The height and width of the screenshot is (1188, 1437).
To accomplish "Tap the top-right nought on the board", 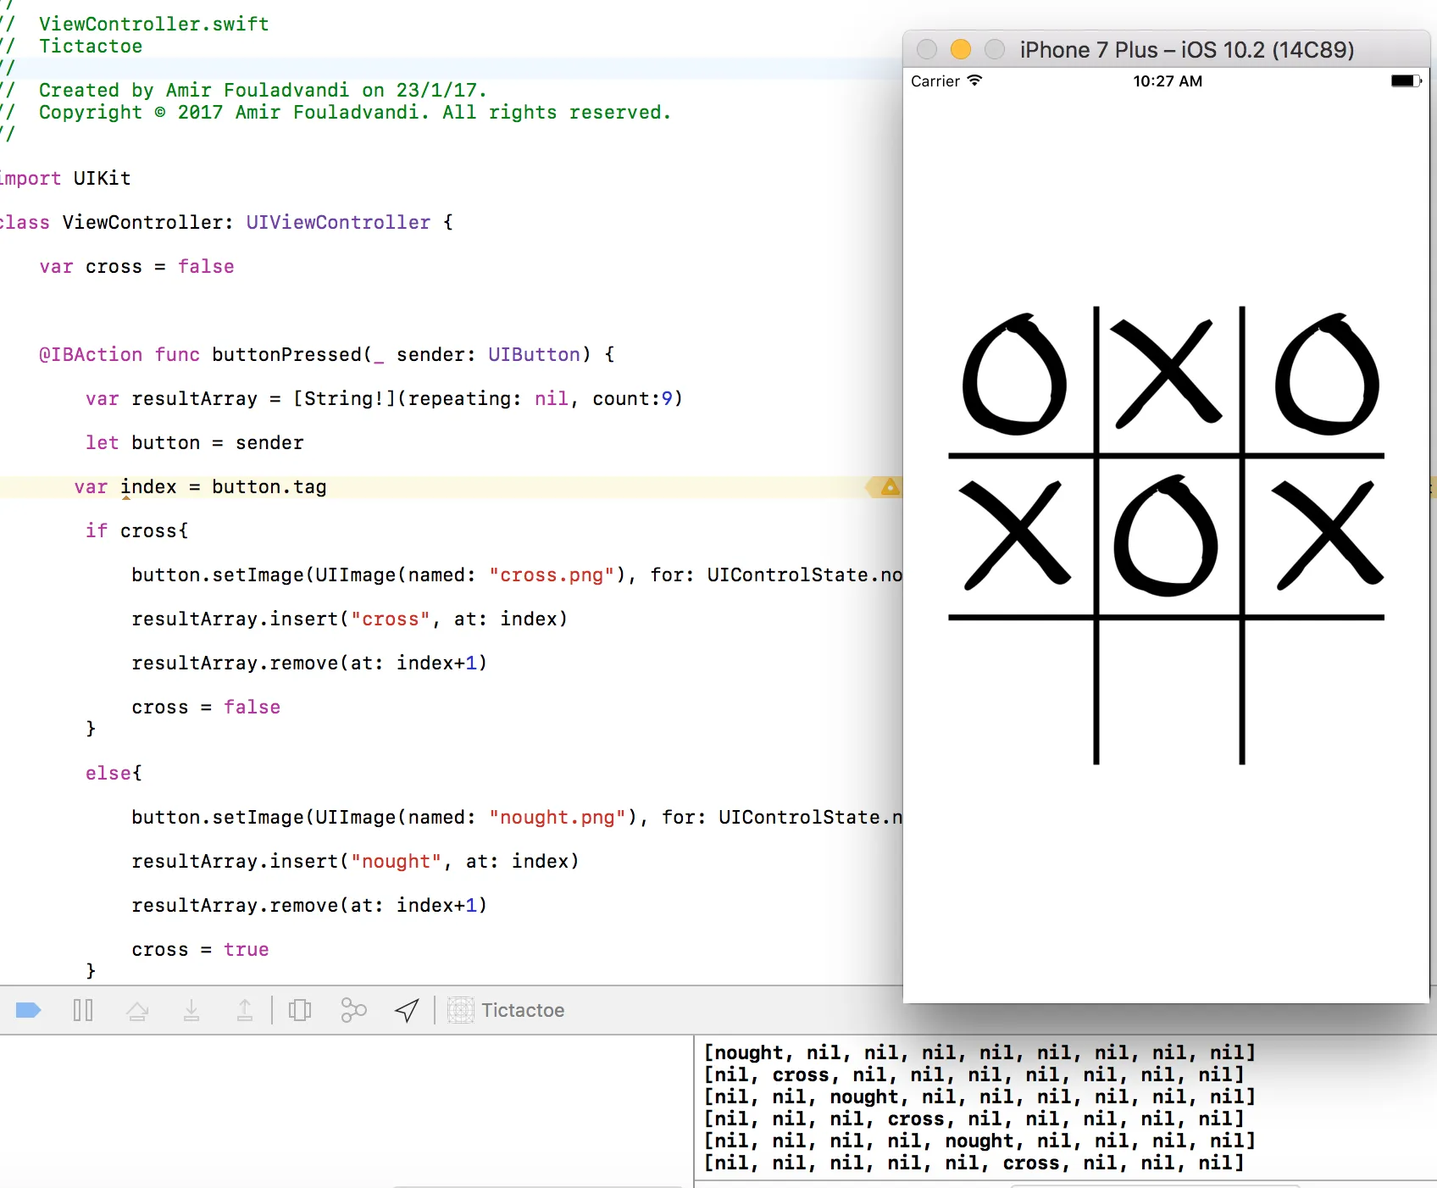I will (1327, 375).
